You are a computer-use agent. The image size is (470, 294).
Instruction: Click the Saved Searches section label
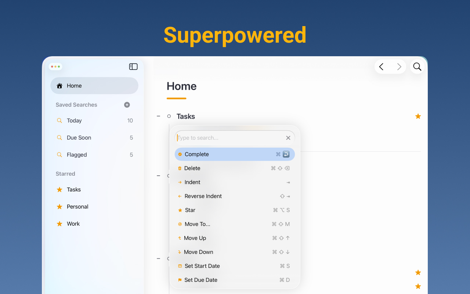point(76,105)
